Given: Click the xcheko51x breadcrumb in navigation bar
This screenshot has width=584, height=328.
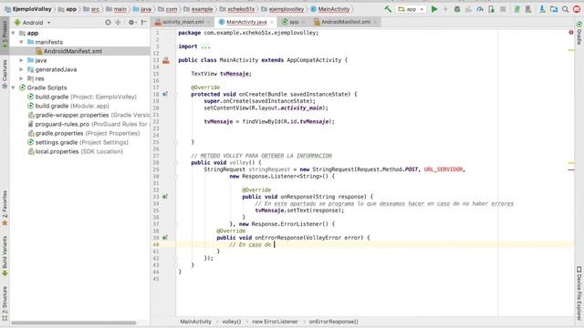Looking at the screenshot, I should tap(237, 9).
